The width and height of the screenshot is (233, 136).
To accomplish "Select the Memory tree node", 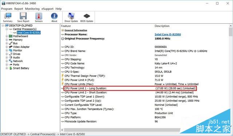I will 18,40.
